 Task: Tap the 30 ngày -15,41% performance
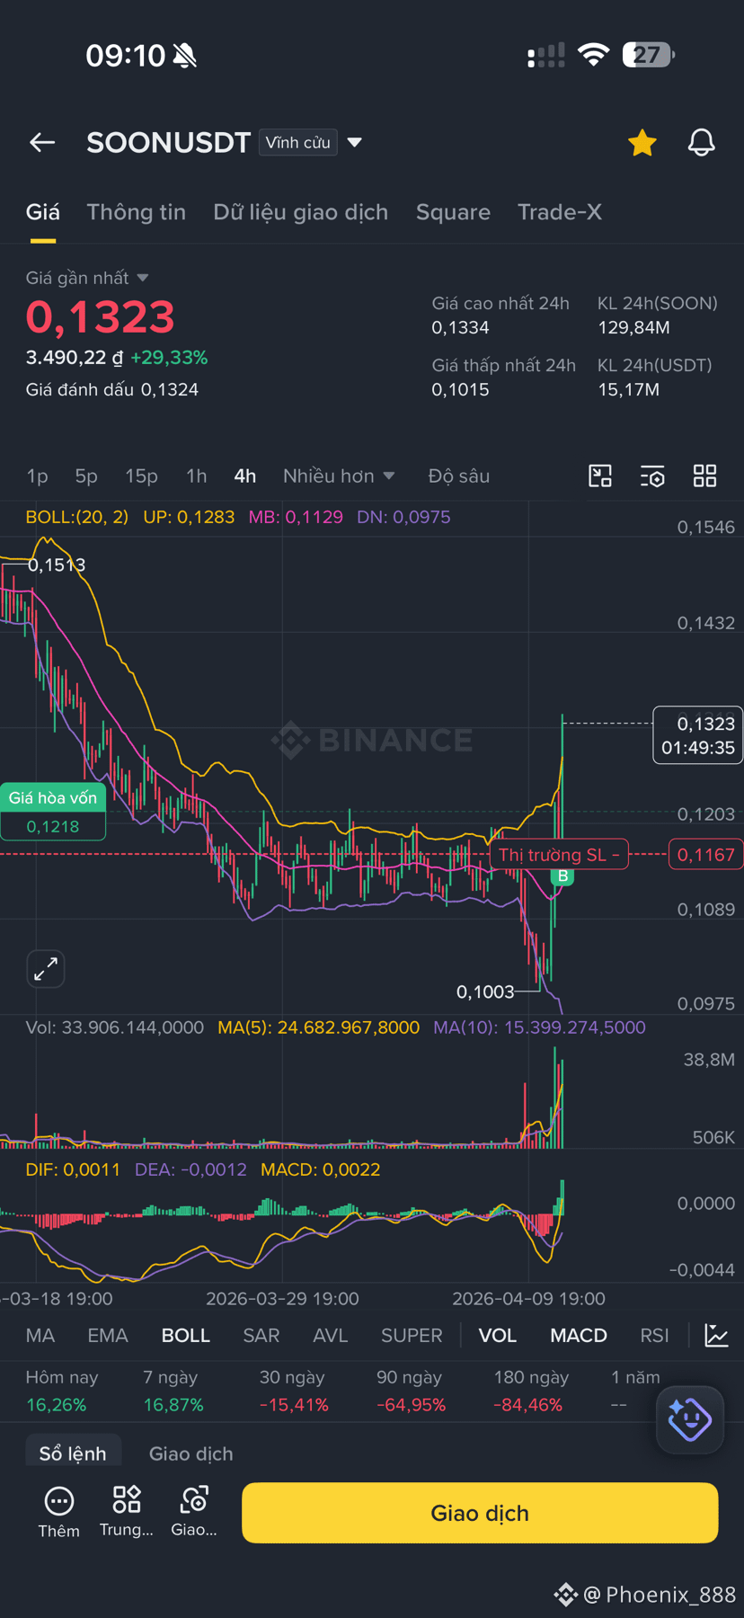tap(294, 1391)
